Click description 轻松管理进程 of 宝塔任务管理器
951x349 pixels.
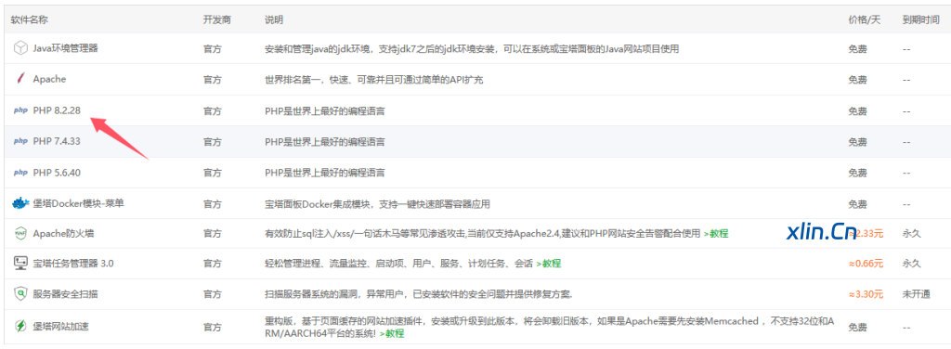pos(399,264)
